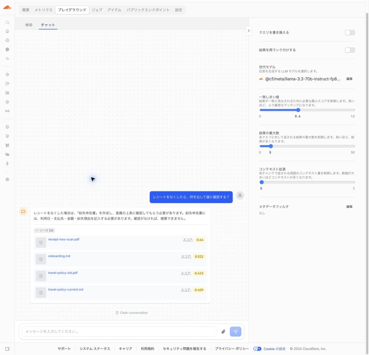Screen dimensions: 369x355
Task: Toggle the Cookie の設定 switch icon
Action: [257, 349]
